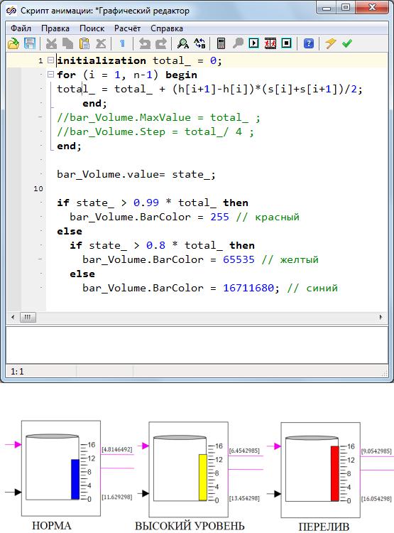Image resolution: width=394 pixels, height=533 pixels.
Task: Click the horizontal scrollbar left arrow
Action: coord(13,317)
